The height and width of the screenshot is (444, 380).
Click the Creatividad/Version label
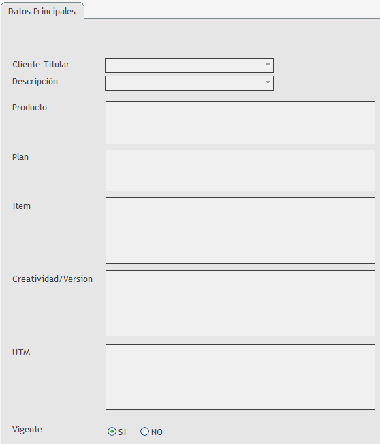[x=52, y=279]
